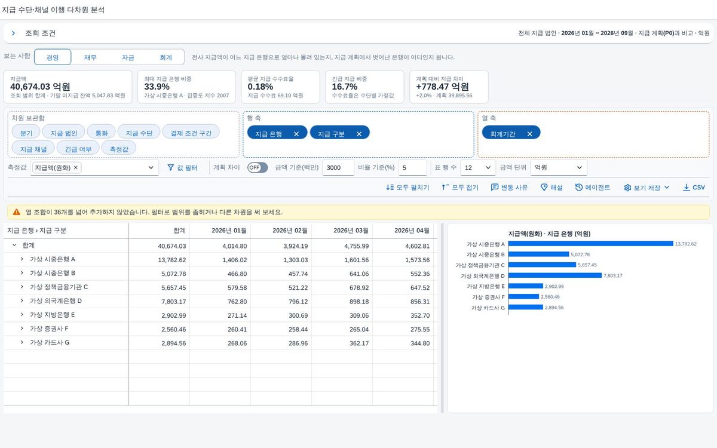The image size is (717, 448).
Task: Switch to the 회계 viewer tab
Action: (166, 57)
